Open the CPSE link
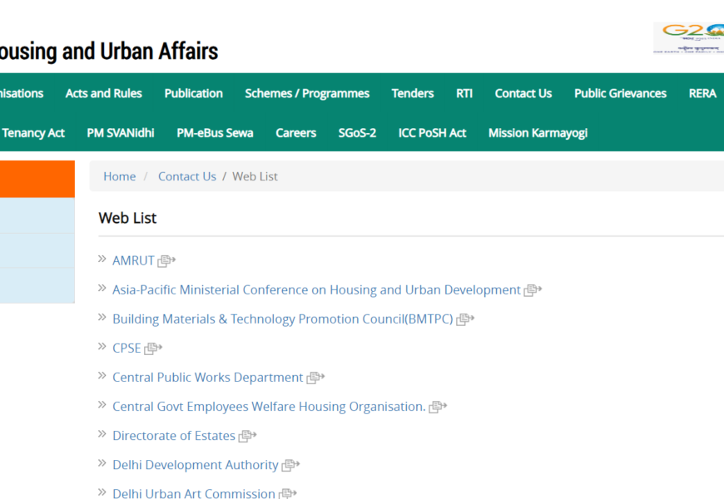The image size is (724, 499). [127, 348]
